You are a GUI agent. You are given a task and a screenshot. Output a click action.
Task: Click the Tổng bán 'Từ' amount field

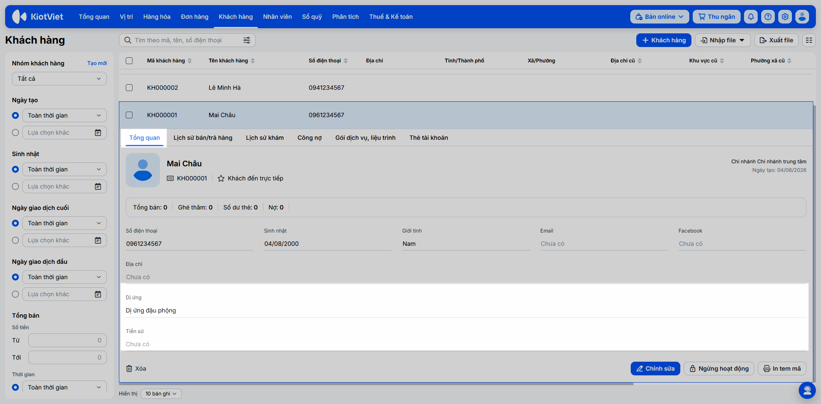click(68, 340)
